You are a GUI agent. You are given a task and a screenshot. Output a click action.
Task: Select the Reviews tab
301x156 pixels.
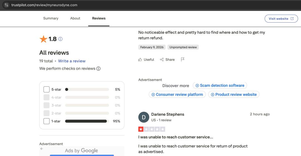tap(99, 18)
